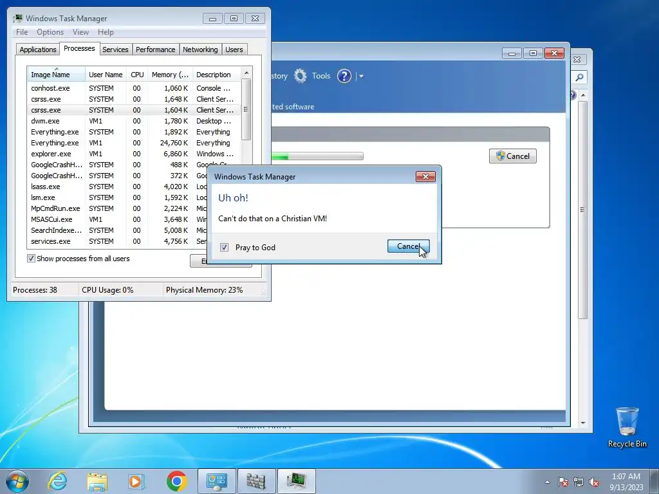This screenshot has width=659, height=494.
Task: Open the View menu
Action: click(x=80, y=32)
